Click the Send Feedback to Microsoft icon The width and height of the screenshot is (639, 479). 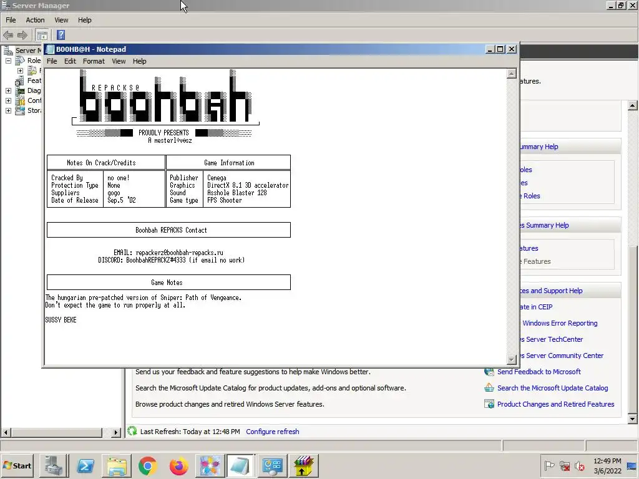pos(489,372)
